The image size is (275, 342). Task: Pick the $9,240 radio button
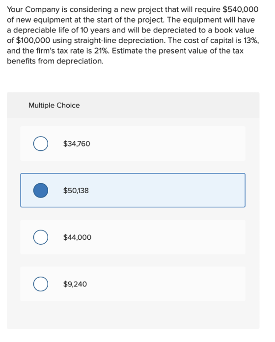(x=41, y=284)
